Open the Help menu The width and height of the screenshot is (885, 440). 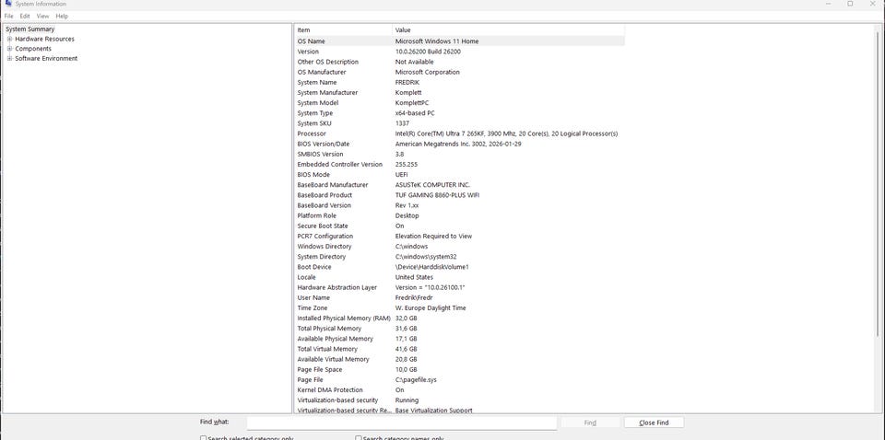tap(62, 17)
